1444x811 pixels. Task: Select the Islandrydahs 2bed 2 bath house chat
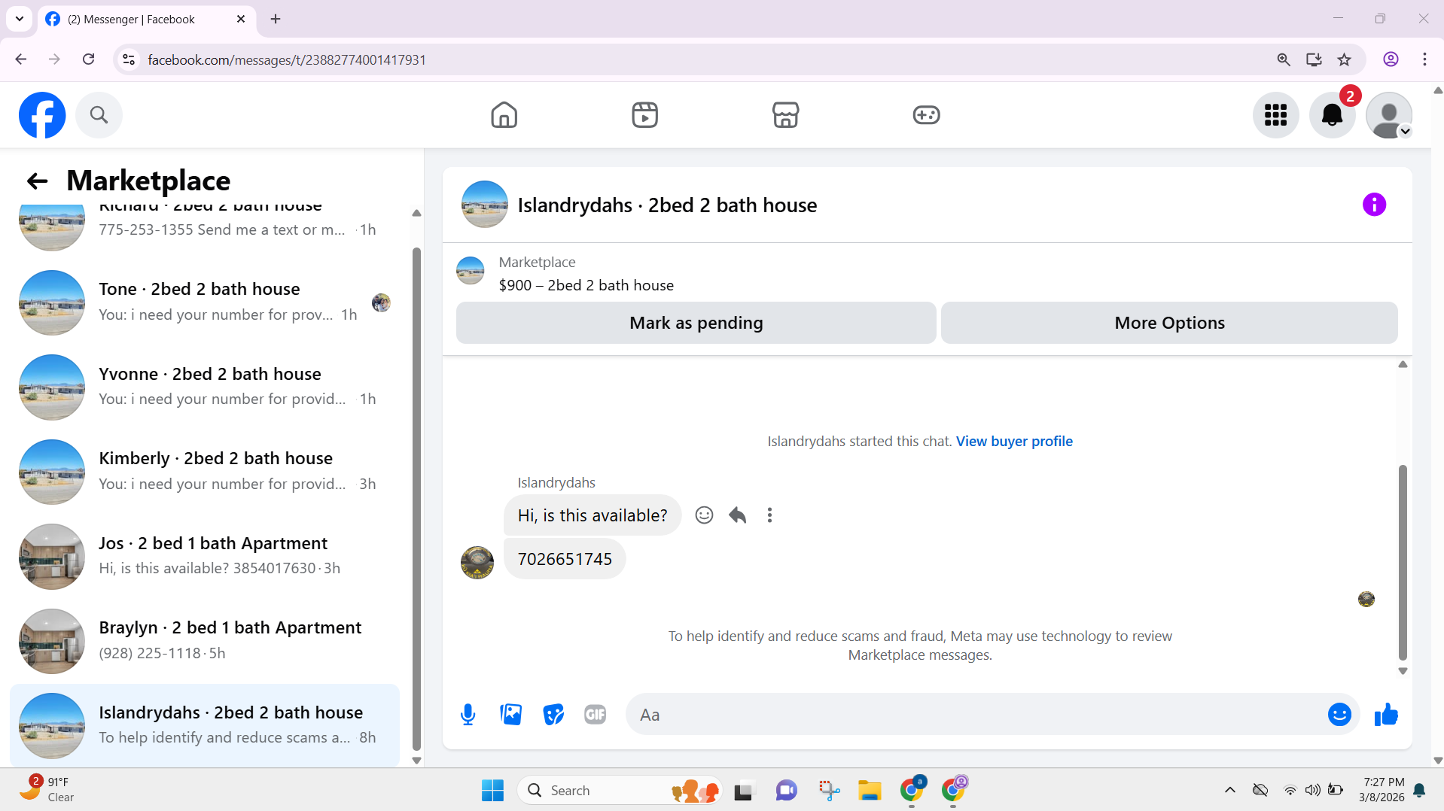point(205,725)
